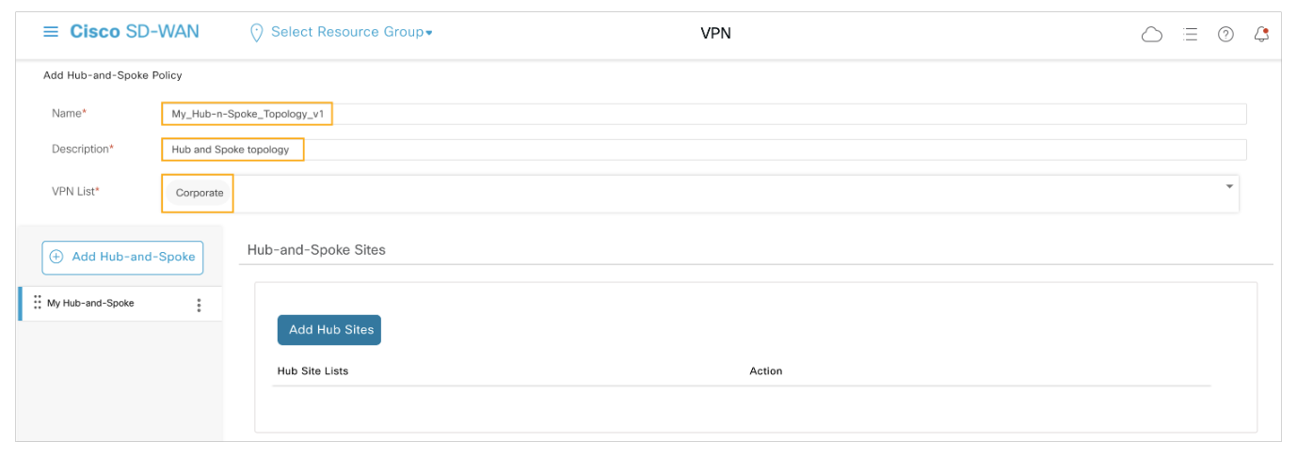Open the hamburger navigation menu
This screenshot has width=1297, height=457.
click(51, 32)
